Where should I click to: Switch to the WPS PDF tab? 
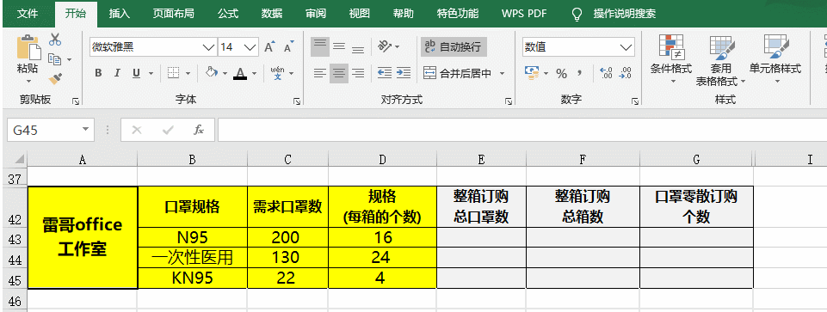tap(524, 14)
